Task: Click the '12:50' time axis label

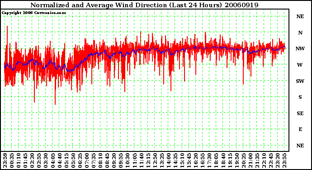Action: coord(155,160)
